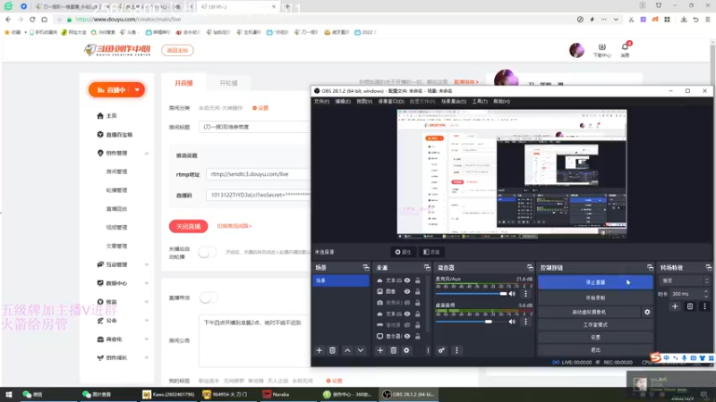Collapse 创作管理 sidebar section

(147, 154)
